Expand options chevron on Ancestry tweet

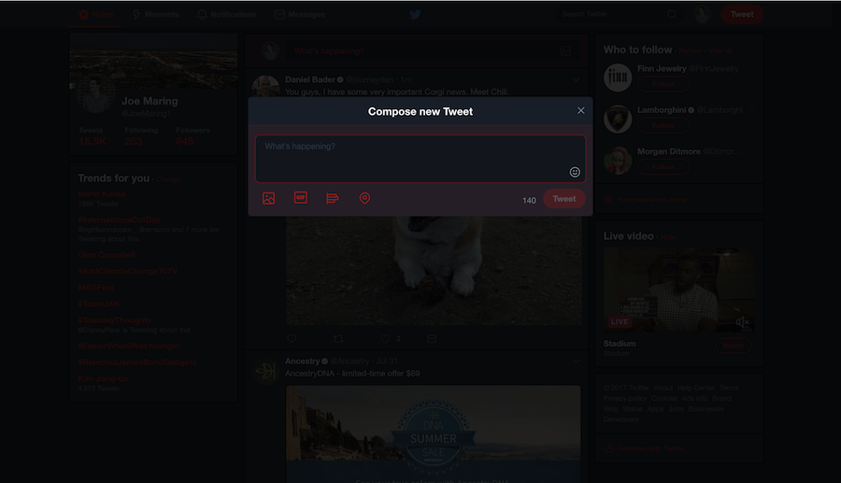577,362
